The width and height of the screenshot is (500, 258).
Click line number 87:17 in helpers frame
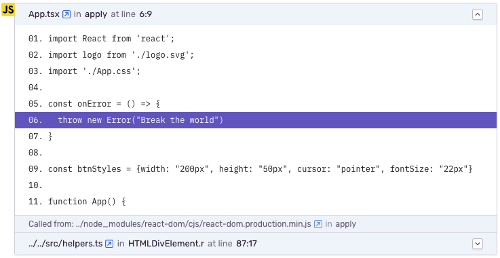[x=246, y=244]
